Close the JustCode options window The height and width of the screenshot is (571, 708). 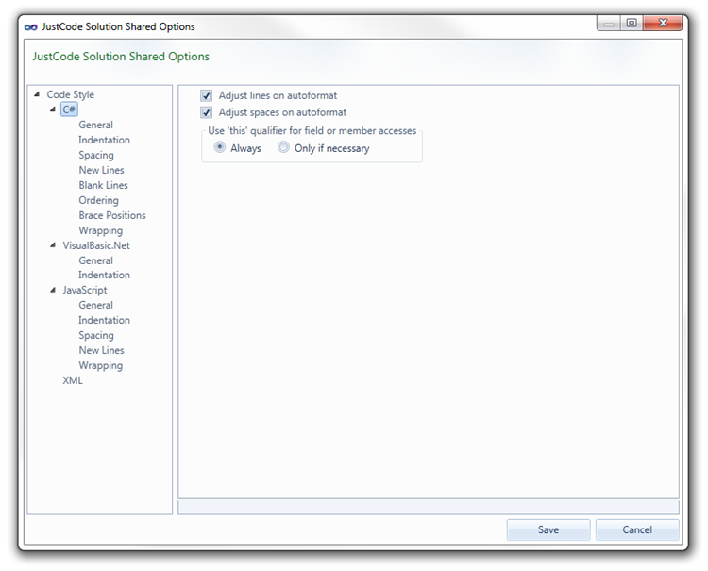(663, 23)
